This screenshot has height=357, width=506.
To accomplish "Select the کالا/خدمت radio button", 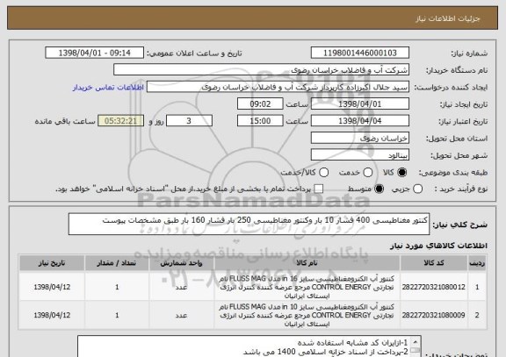I will pos(323,173).
